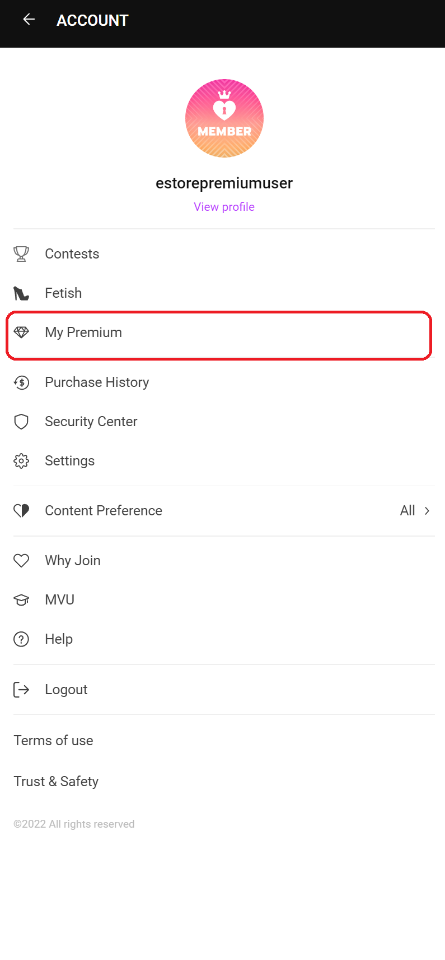Screen dimensions: 445x960
Task: Click the Help question mark icon
Action: [x=21, y=639]
